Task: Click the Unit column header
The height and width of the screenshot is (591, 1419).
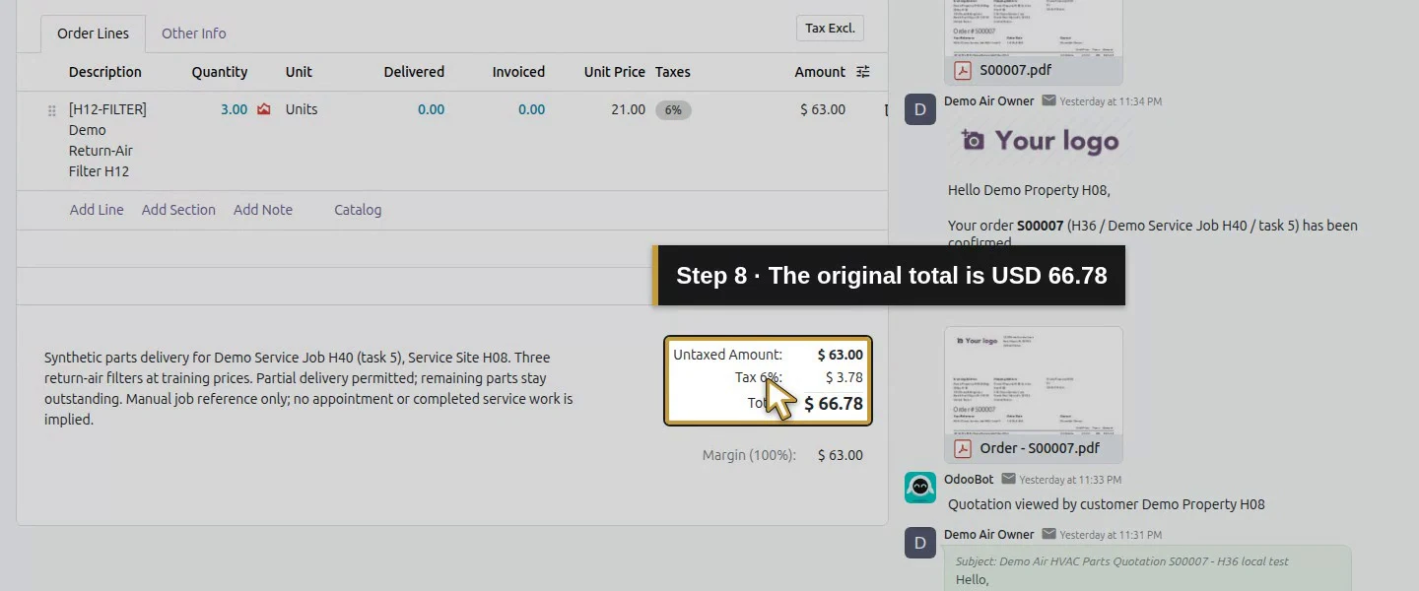Action: coord(299,72)
